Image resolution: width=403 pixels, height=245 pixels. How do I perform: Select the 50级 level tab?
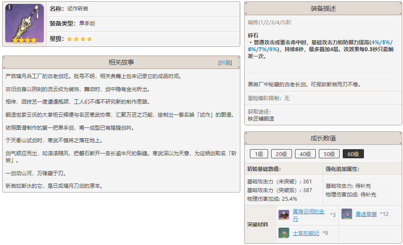click(329, 154)
